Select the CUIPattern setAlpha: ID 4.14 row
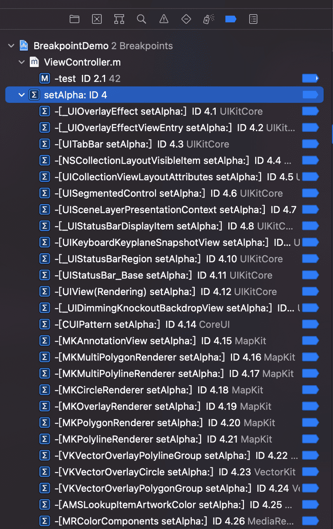 coord(164,324)
